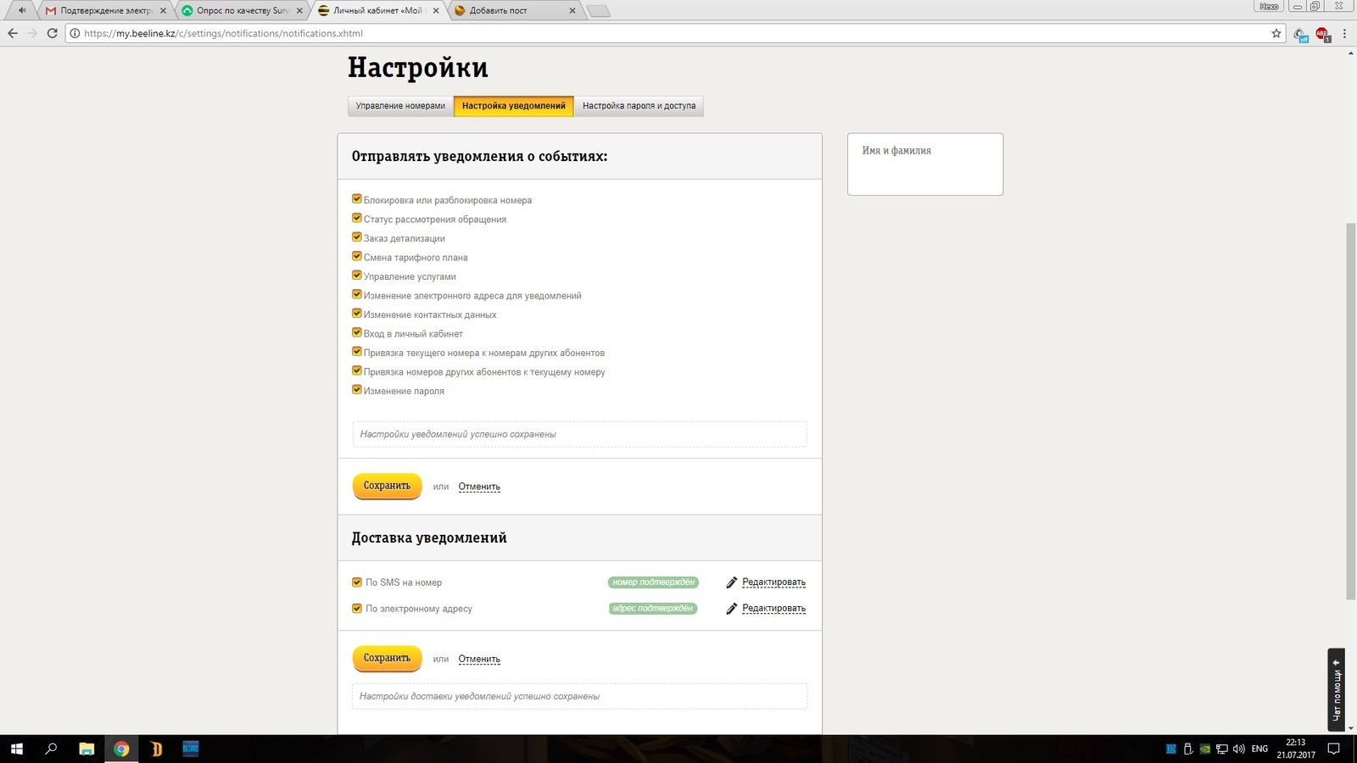
Task: Open File Explorer from the taskbar
Action: 87,749
